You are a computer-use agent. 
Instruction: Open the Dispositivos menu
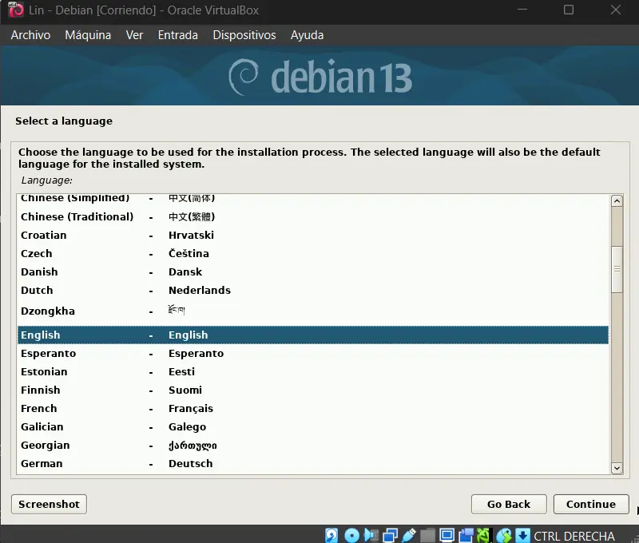pyautogui.click(x=244, y=35)
